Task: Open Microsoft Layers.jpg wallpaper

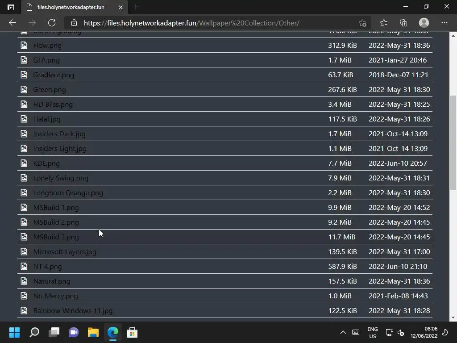Action: (65, 252)
